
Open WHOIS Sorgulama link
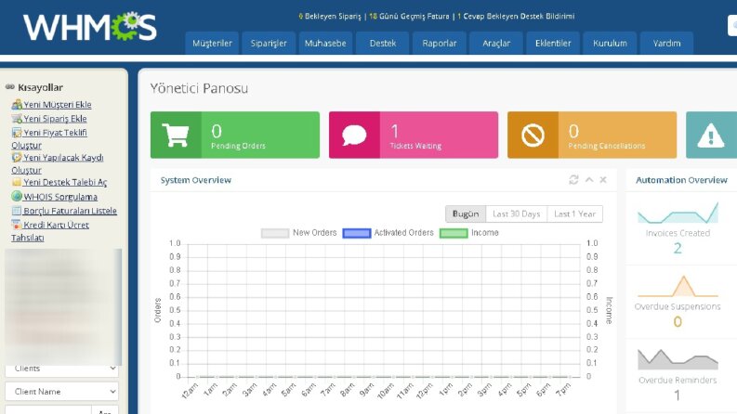(x=60, y=197)
